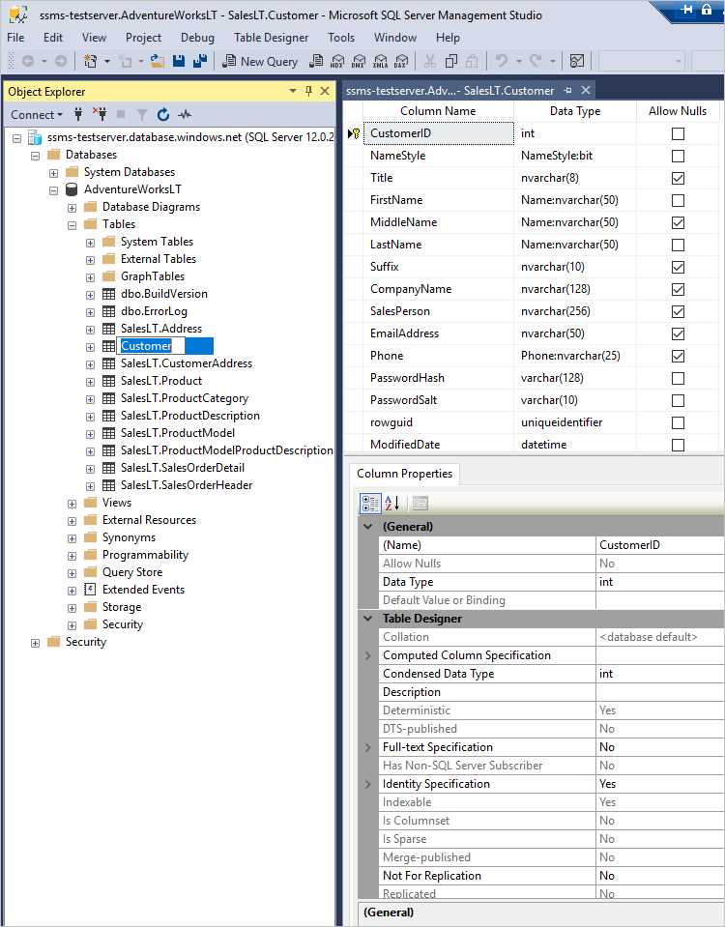
Task: Click the New Query toolbar button
Action: pyautogui.click(x=260, y=62)
